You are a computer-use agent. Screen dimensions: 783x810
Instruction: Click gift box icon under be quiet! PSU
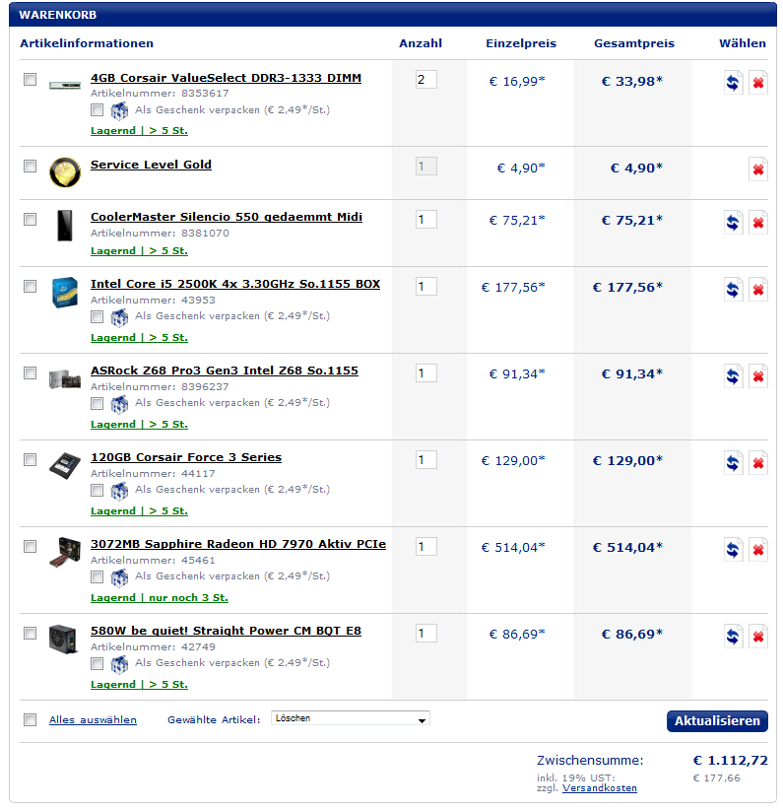(119, 664)
